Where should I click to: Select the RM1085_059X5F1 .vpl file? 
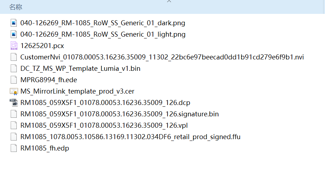pos(104,125)
